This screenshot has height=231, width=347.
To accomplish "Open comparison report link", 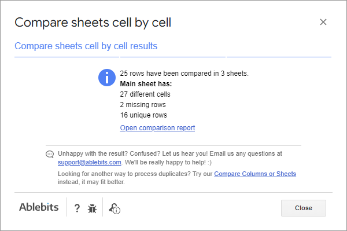I will (x=157, y=128).
